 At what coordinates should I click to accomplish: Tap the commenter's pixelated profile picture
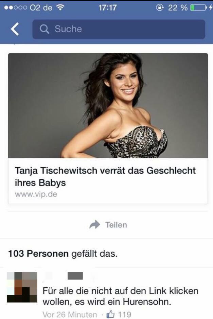coord(22,287)
